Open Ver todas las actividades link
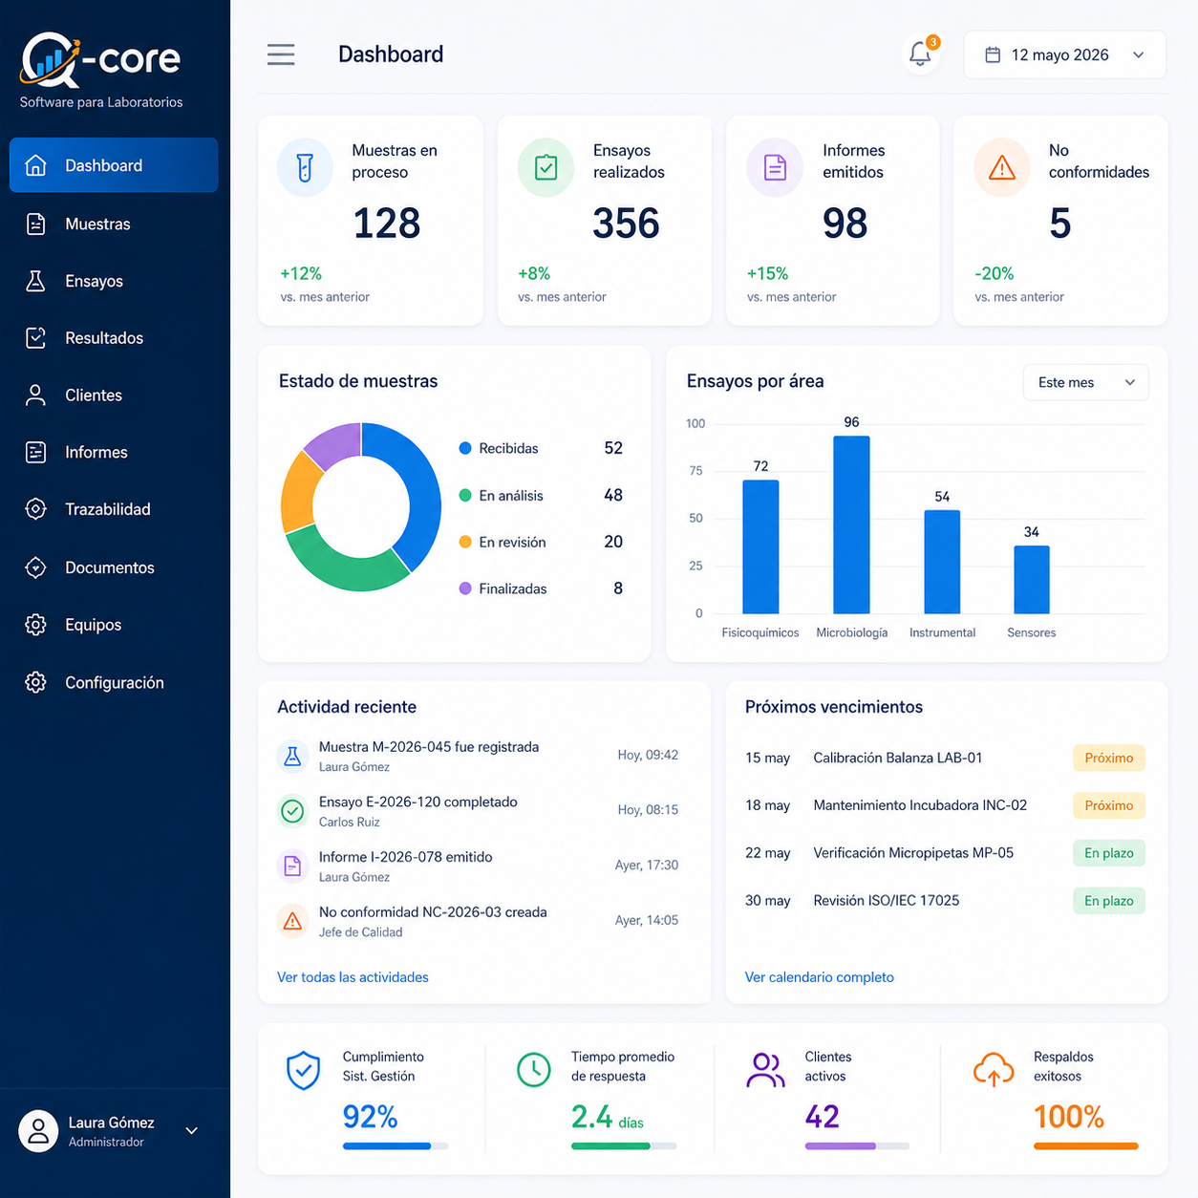The height and width of the screenshot is (1198, 1198). coord(353,977)
